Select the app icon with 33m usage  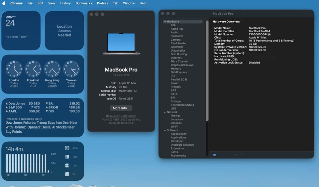(67, 148)
